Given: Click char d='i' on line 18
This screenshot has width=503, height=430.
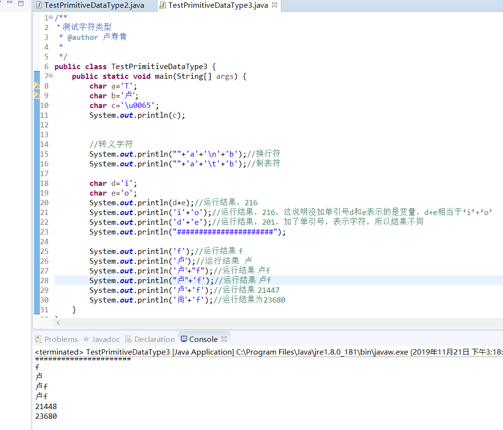Looking at the screenshot, I should [113, 183].
